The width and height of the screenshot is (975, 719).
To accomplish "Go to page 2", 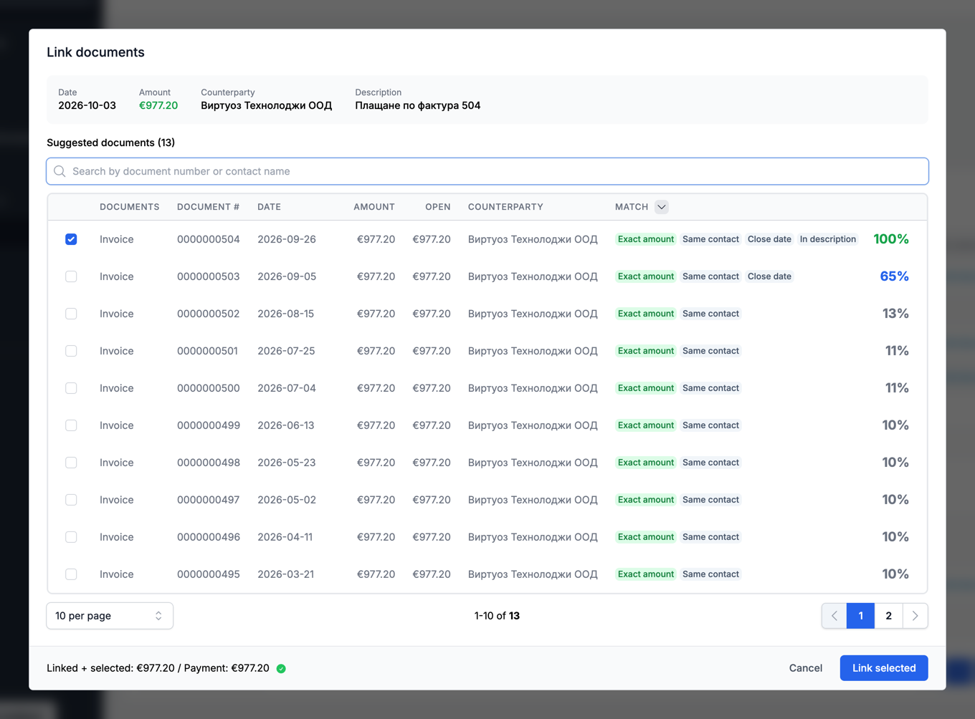I will (888, 616).
